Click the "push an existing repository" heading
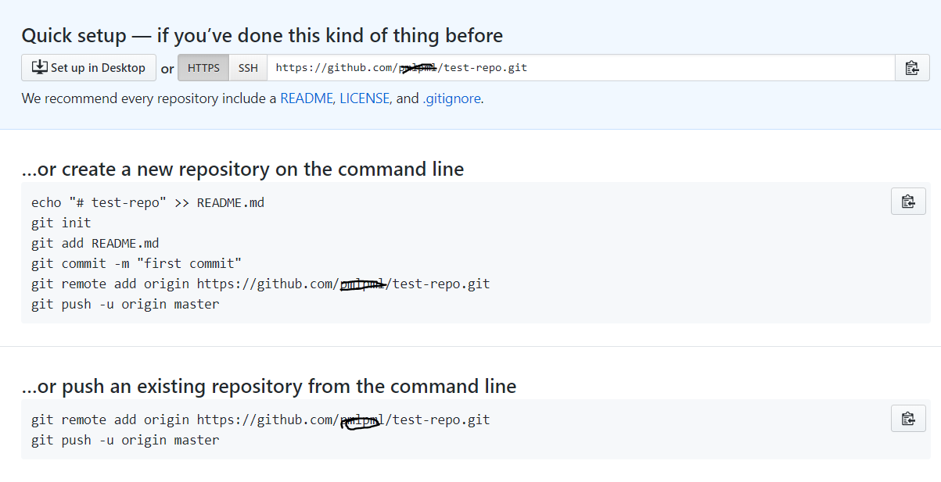The width and height of the screenshot is (941, 482). coord(269,386)
